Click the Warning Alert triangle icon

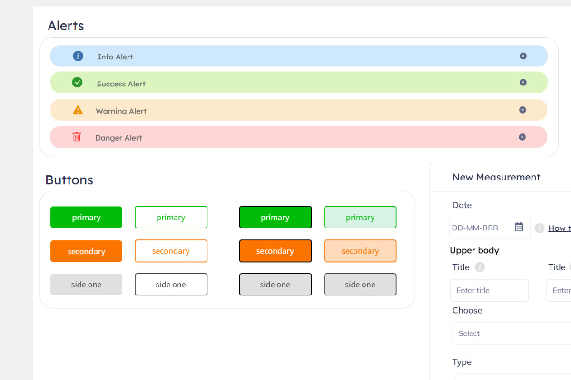(x=78, y=110)
